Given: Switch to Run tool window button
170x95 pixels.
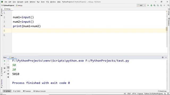Looking at the screenshot, I should click(x=7, y=91).
